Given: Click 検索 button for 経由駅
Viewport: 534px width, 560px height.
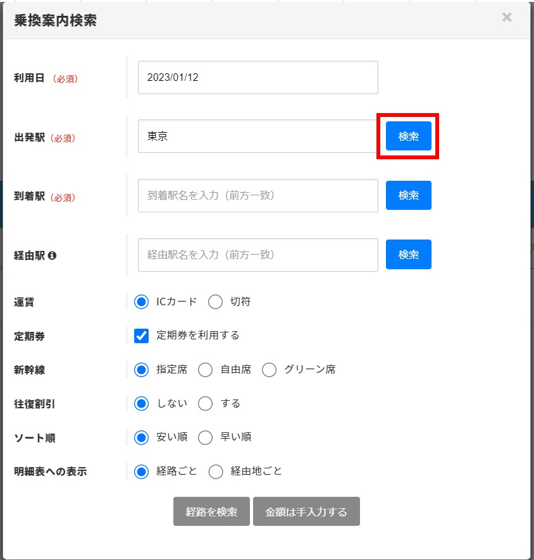Looking at the screenshot, I should [x=408, y=255].
